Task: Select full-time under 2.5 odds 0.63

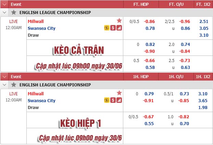Action: click(x=185, y=67)
